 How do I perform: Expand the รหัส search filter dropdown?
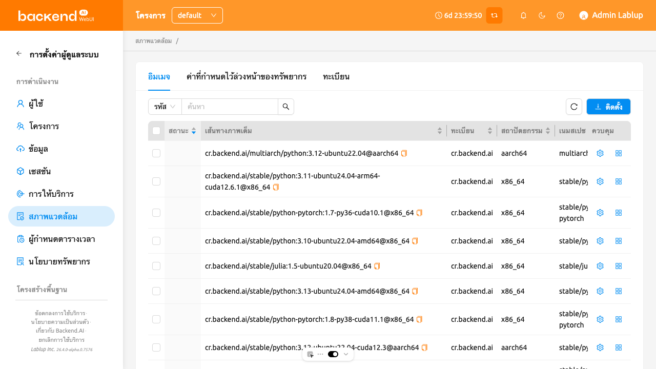165,107
